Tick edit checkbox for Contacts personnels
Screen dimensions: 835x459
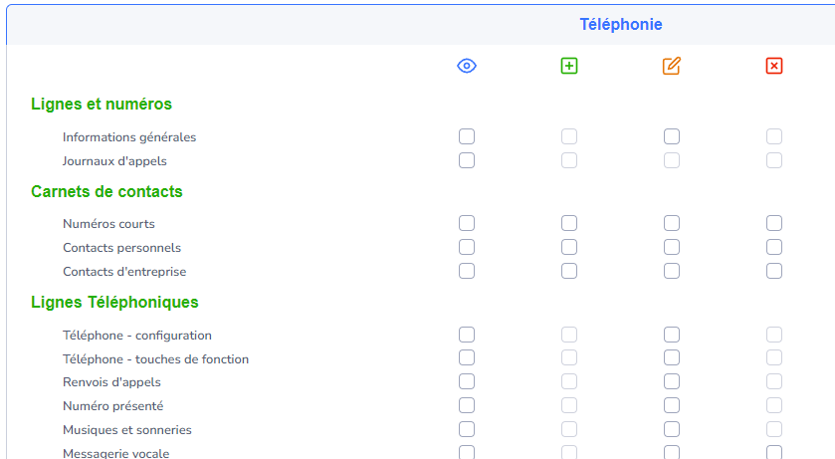[672, 247]
